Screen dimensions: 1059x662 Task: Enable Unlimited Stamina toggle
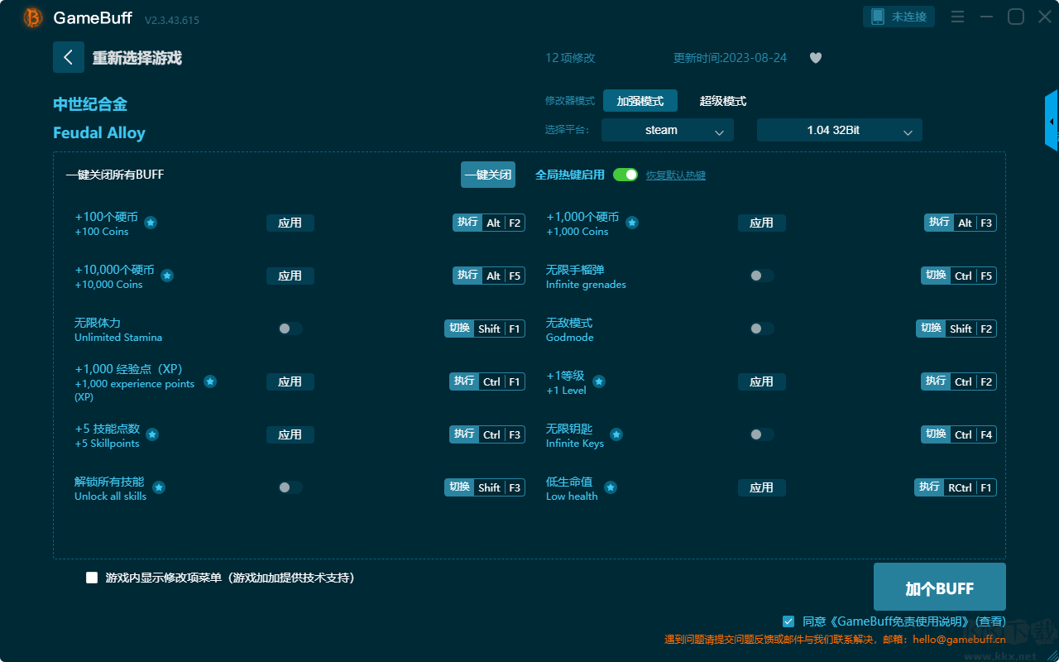[x=290, y=329]
